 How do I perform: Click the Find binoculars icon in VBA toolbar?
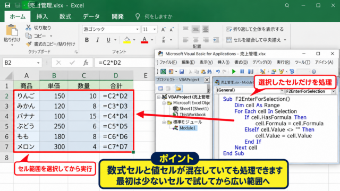[x=209, y=72]
